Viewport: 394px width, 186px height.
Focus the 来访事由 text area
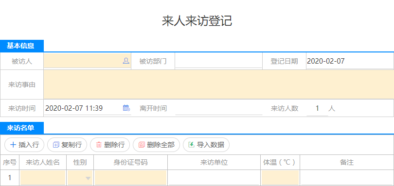218,85
